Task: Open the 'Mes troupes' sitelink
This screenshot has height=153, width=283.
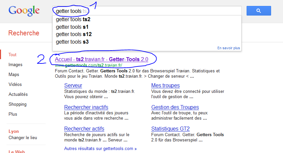Action: (165, 85)
